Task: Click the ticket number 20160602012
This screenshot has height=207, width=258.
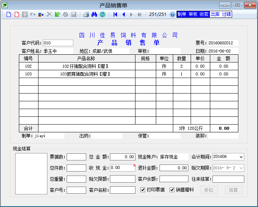Action: point(221,43)
